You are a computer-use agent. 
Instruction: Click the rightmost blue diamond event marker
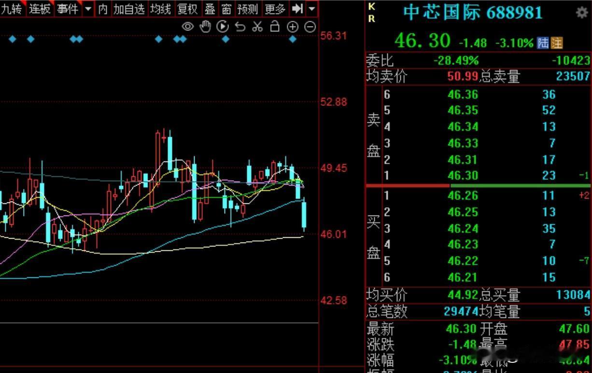tap(293, 39)
